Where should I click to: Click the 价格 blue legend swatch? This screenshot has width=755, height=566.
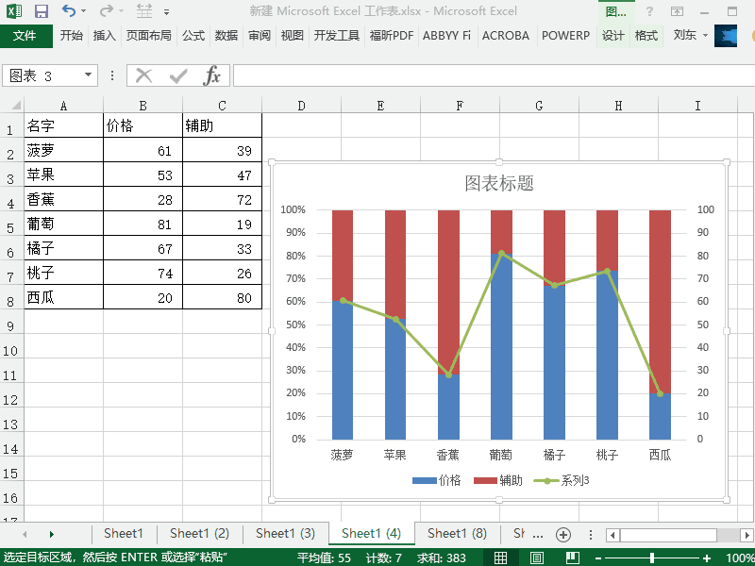tap(424, 480)
